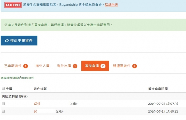This screenshot has width=186, height=120.
Task: Tick the 全選 checkbox
Action: coord(3,88)
